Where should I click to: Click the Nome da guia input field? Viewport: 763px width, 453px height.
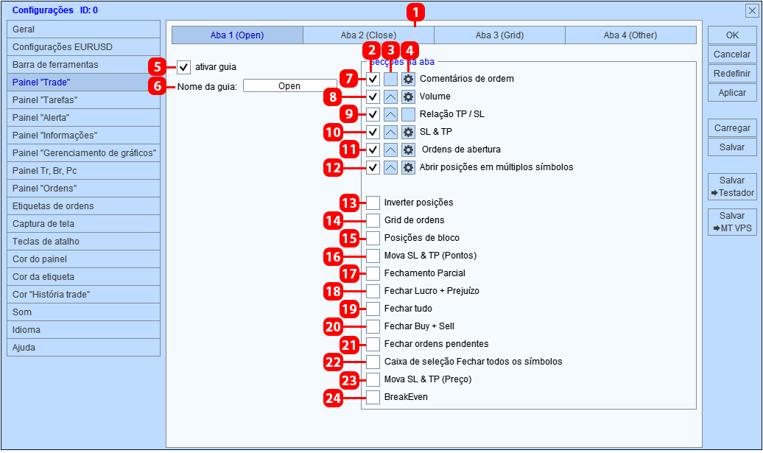(289, 85)
